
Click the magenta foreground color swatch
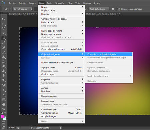[x=3, y=116]
